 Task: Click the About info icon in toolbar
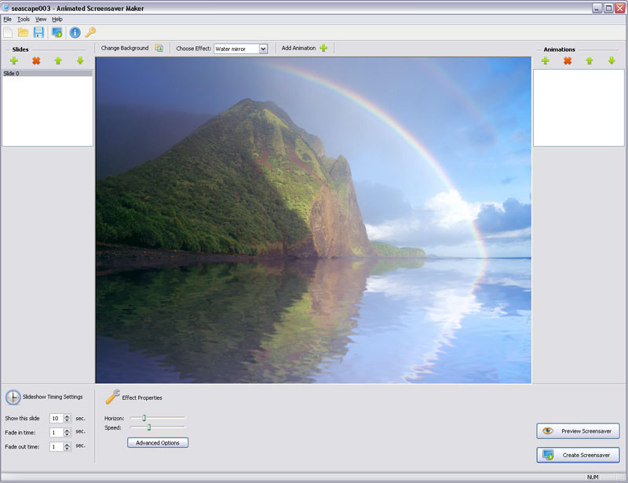75,32
